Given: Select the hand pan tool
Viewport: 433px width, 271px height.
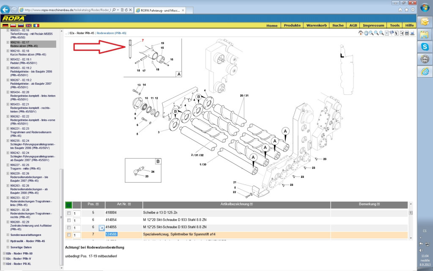Looking at the screenshot, I should [x=366, y=33].
